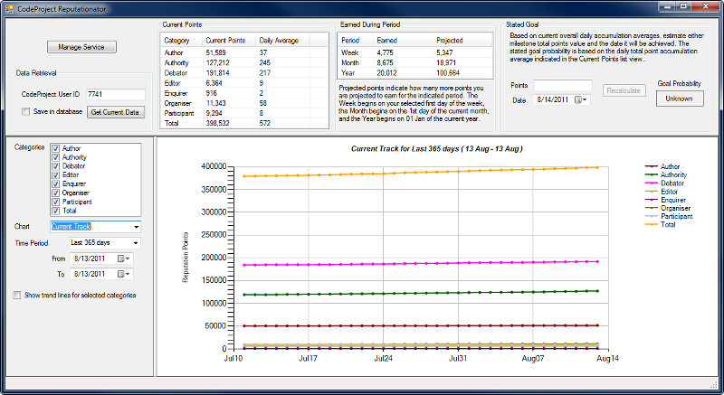Open the Time Period dropdown
The image size is (724, 395).
[135, 243]
